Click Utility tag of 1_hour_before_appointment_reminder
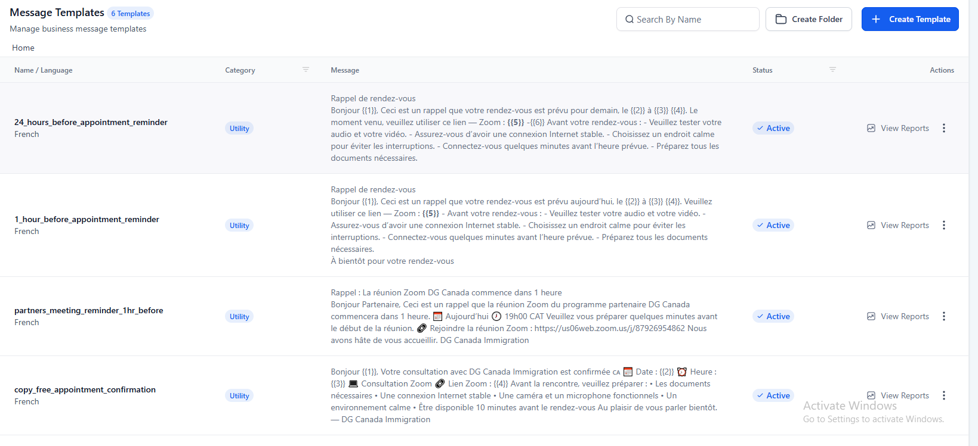The height and width of the screenshot is (446, 978). (239, 225)
